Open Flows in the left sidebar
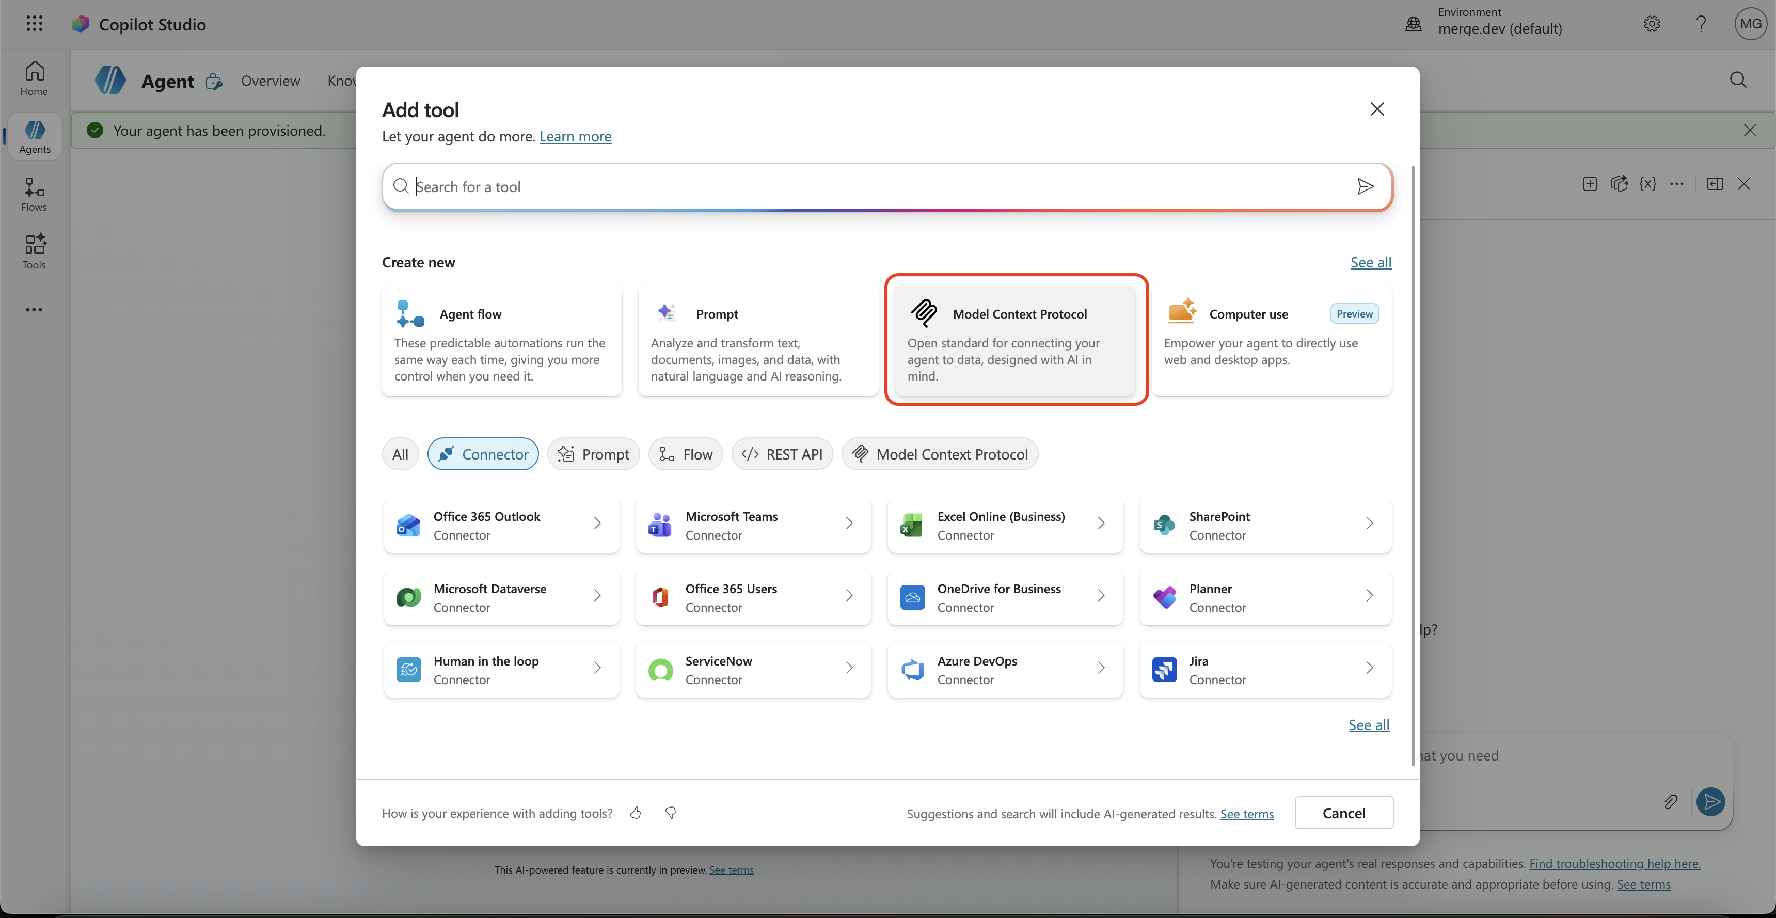The width and height of the screenshot is (1776, 918). point(35,195)
